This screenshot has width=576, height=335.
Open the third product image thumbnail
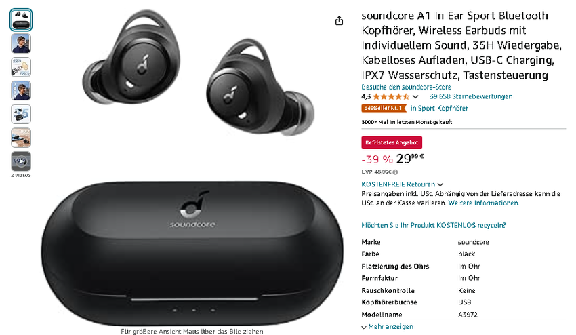[x=21, y=67]
